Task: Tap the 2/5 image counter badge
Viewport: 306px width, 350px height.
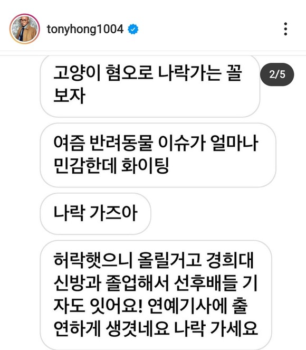Action: 277,74
